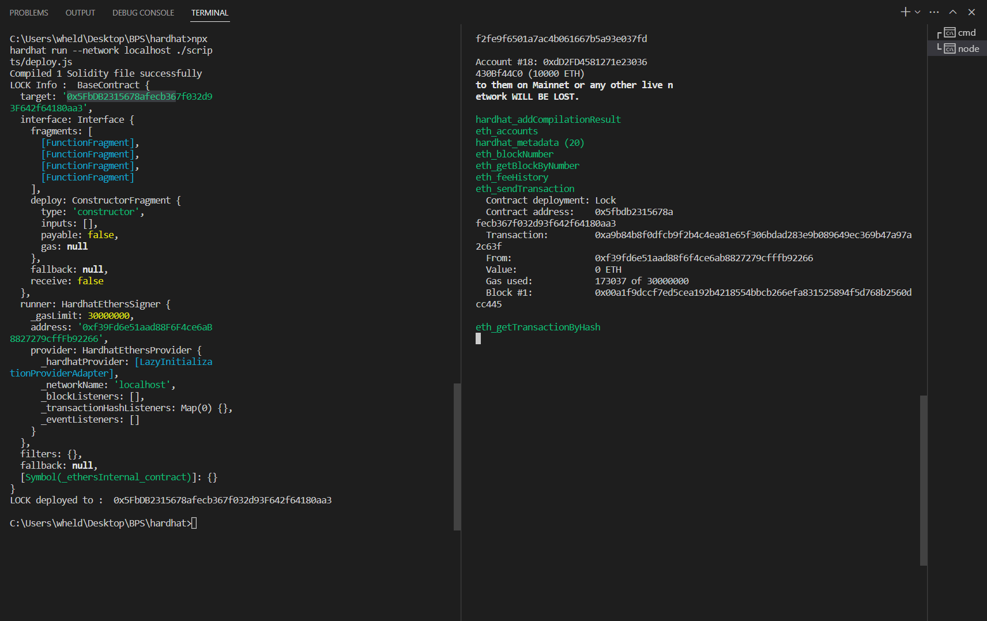The height and width of the screenshot is (621, 987).
Task: Open the Debug Console tab
Action: (143, 13)
